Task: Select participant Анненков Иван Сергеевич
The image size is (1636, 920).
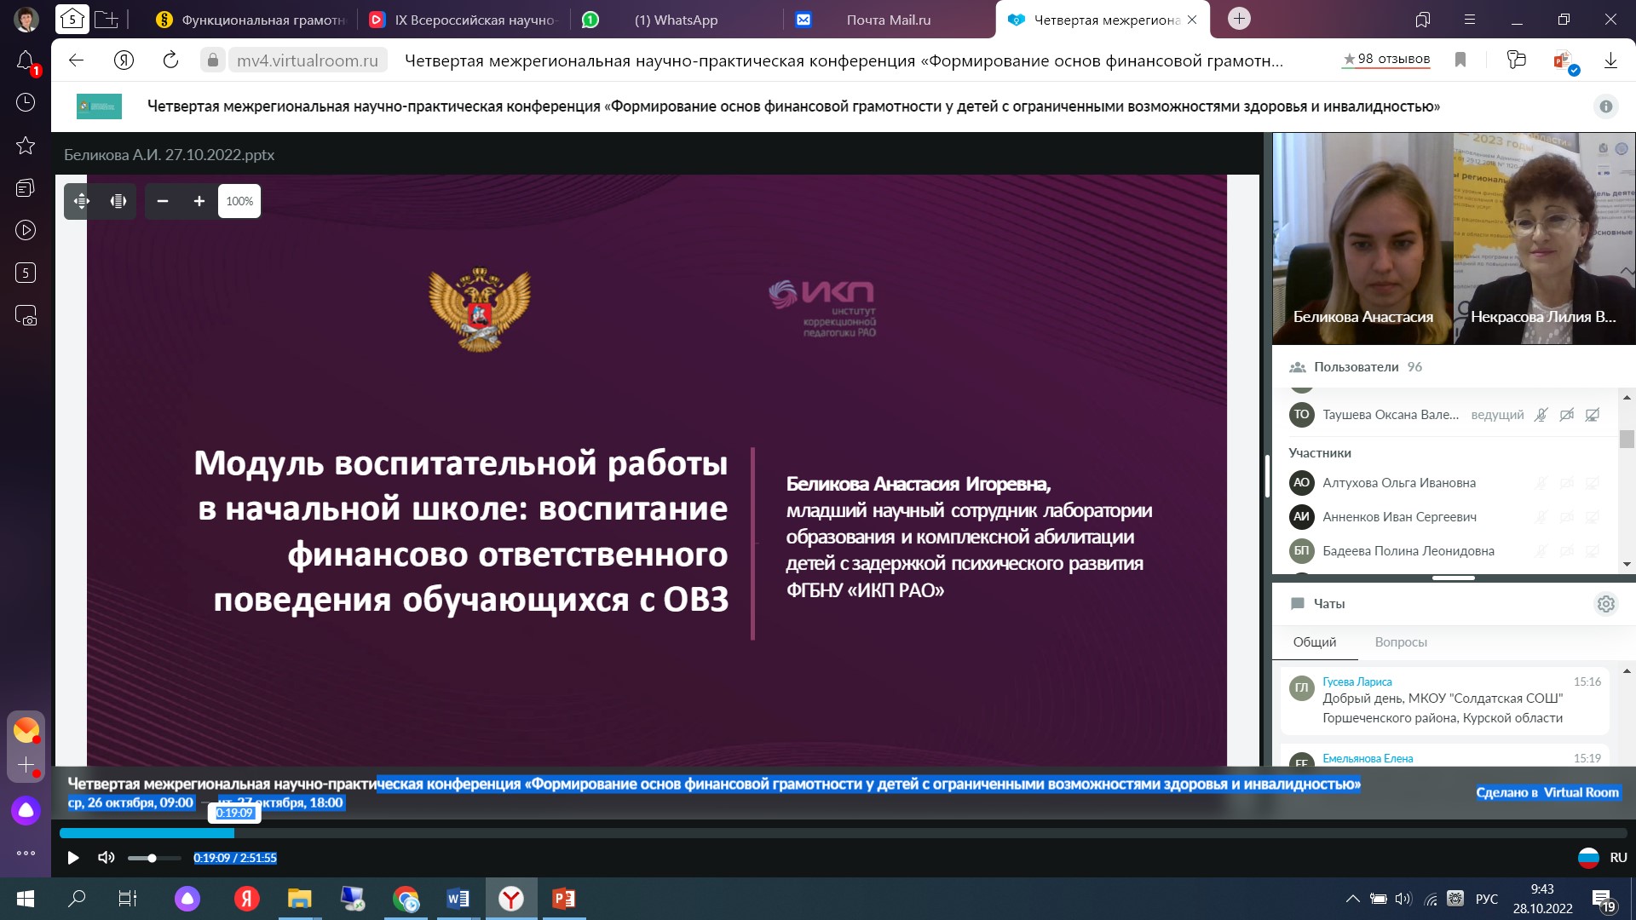Action: [1399, 517]
